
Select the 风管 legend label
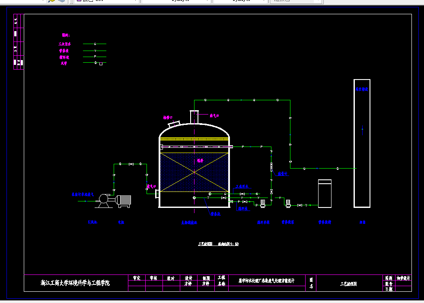click(x=64, y=64)
